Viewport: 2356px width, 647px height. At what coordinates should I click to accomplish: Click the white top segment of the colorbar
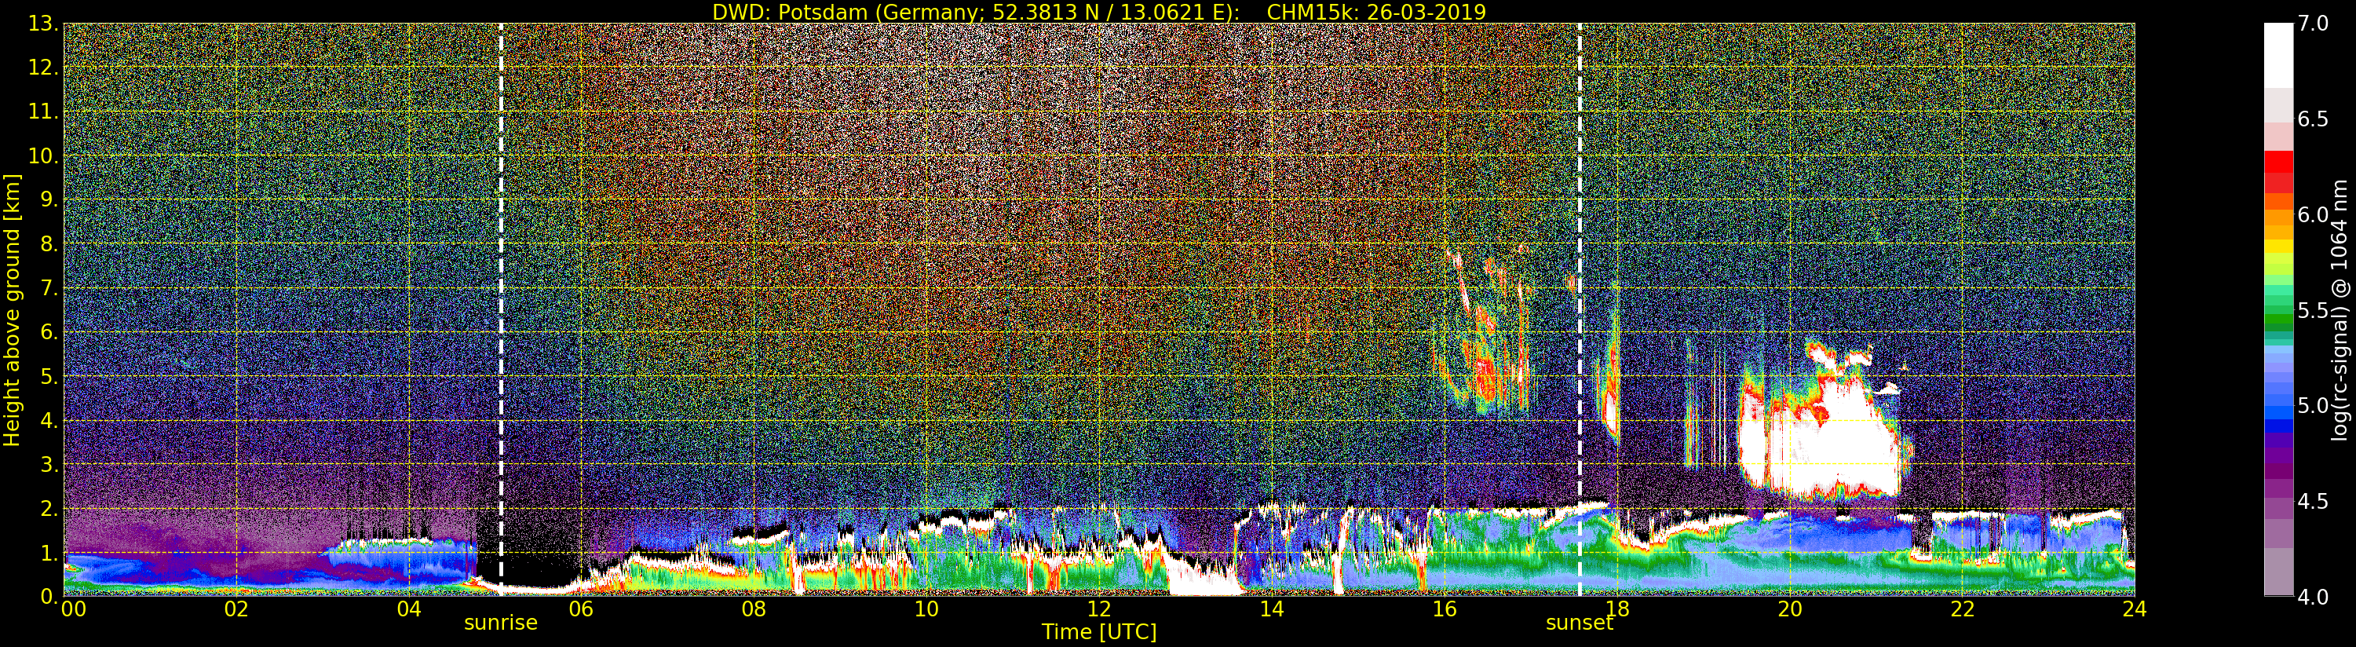2278,55
